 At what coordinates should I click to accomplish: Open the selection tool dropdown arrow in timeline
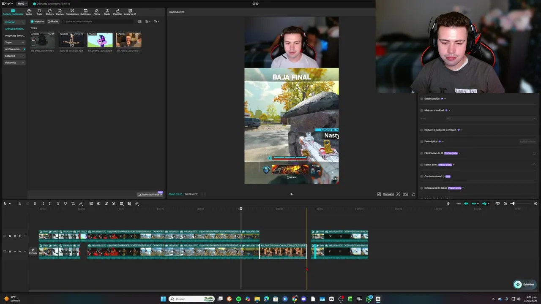click(x=10, y=204)
